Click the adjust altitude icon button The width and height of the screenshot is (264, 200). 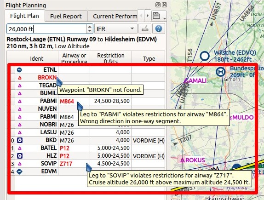click(145, 29)
